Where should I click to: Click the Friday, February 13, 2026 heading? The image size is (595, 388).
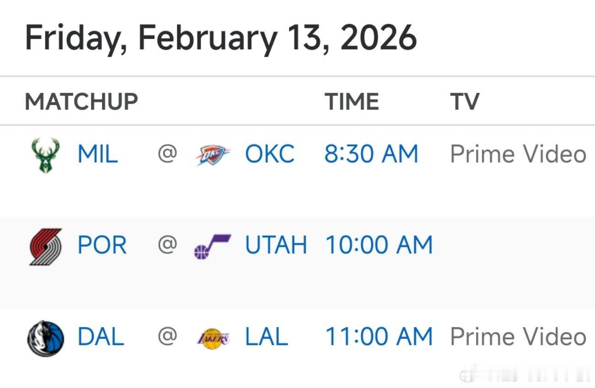tap(221, 37)
